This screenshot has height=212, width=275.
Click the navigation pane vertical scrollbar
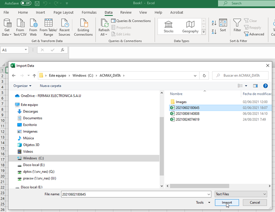[162, 146]
